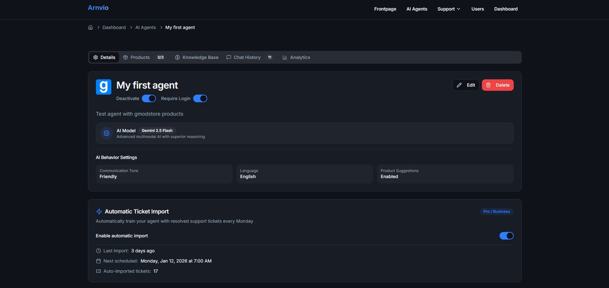609x288 pixels.
Task: Click the '3 days ago' last import value
Action: pos(143,251)
